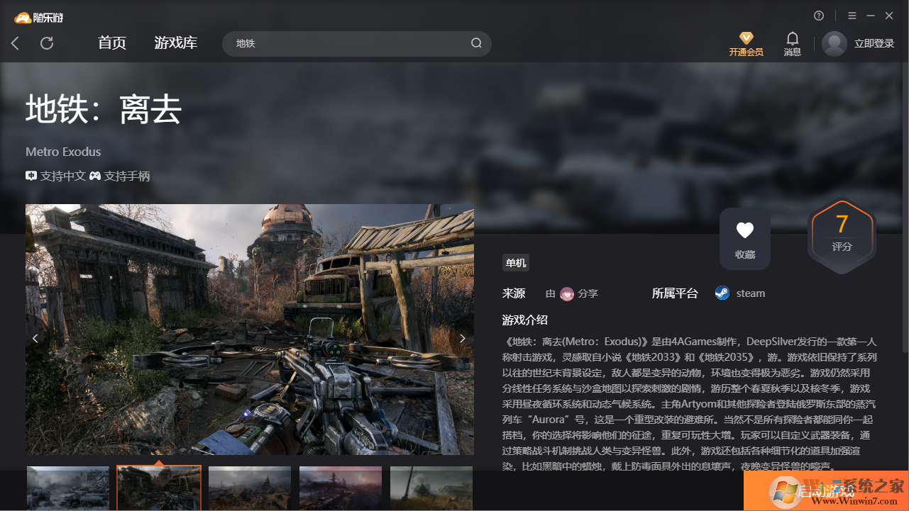Click the search magnifier icon
The height and width of the screenshot is (511, 909).
(x=475, y=43)
